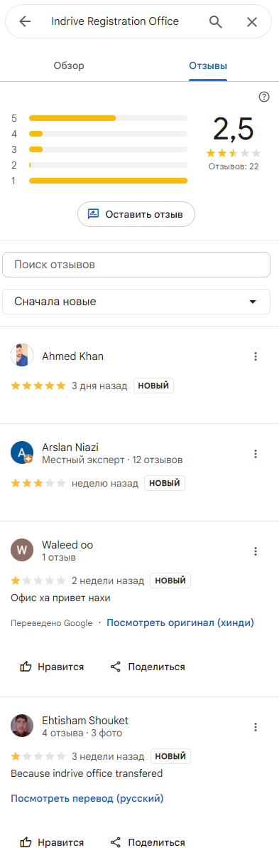Like Waleed oo's review with Нравится
Screen dimensions: 279x848
[52, 667]
